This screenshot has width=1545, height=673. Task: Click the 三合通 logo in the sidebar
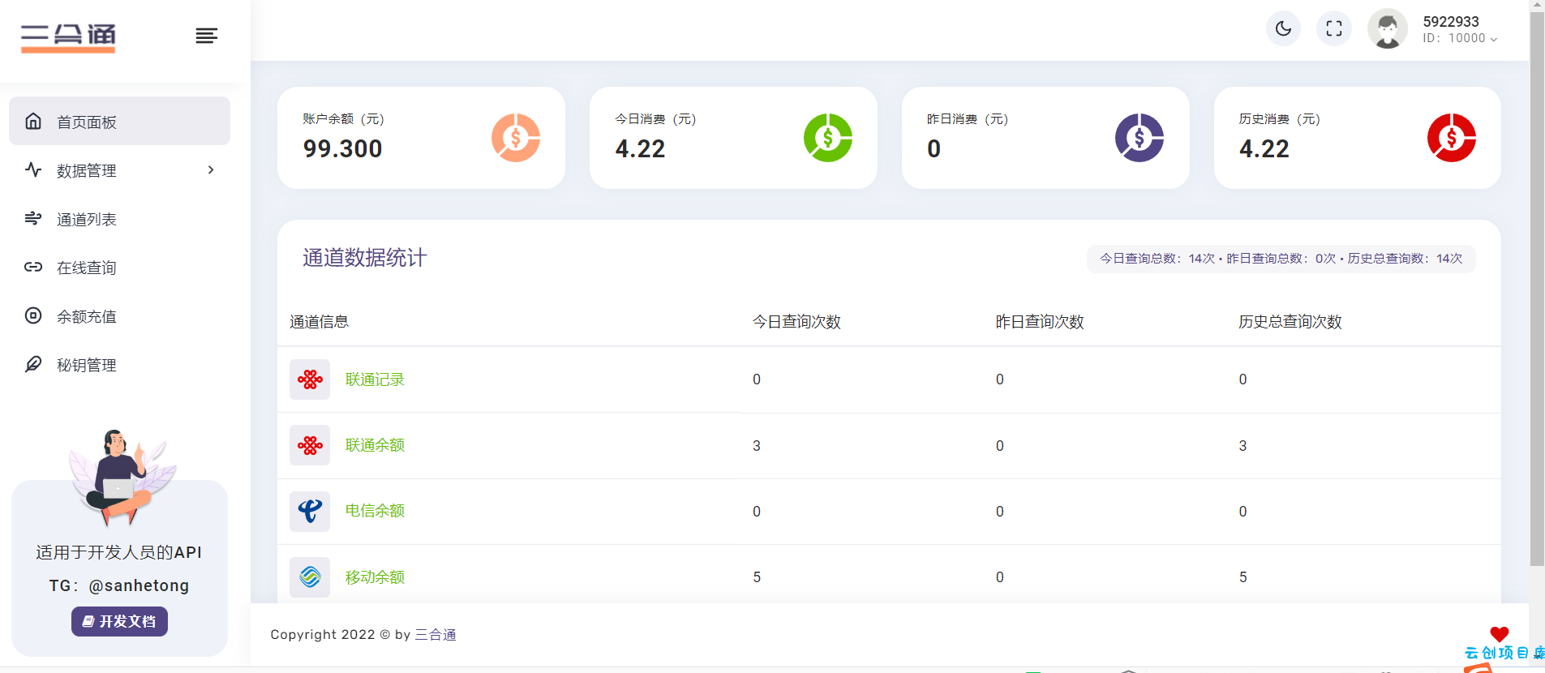[x=68, y=37]
